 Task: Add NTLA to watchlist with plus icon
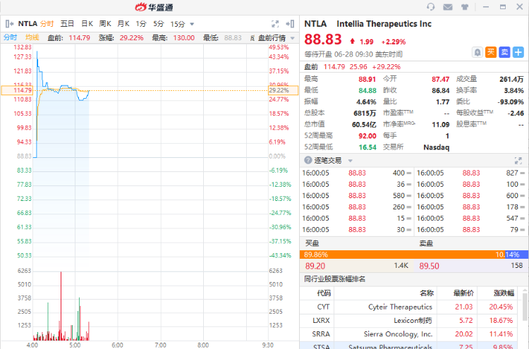click(518, 51)
